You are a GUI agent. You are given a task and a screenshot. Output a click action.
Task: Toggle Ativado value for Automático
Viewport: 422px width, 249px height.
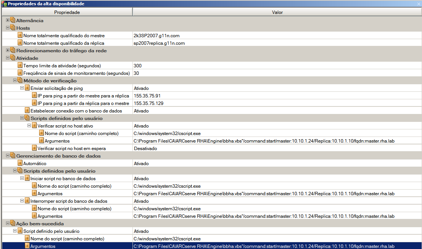[x=141, y=164]
